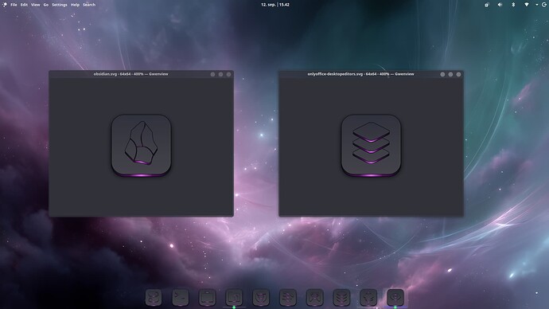Image resolution: width=549 pixels, height=309 pixels.
Task: Open the Wi-Fi network tray icon
Action: click(x=526, y=5)
